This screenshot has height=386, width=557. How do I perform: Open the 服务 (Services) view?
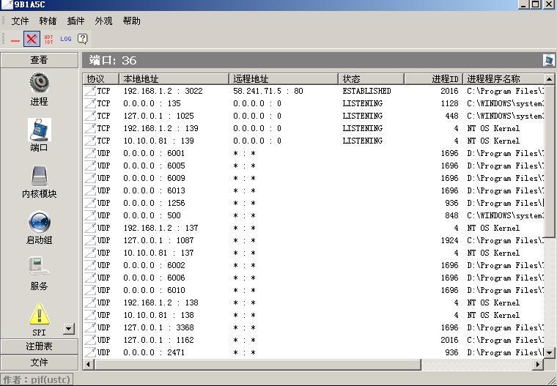(39, 269)
